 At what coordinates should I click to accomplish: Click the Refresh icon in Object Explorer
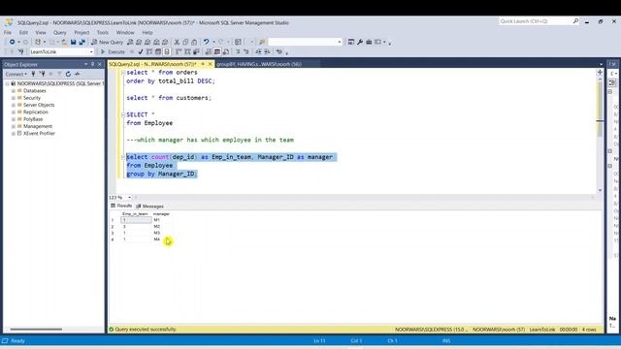pos(68,74)
